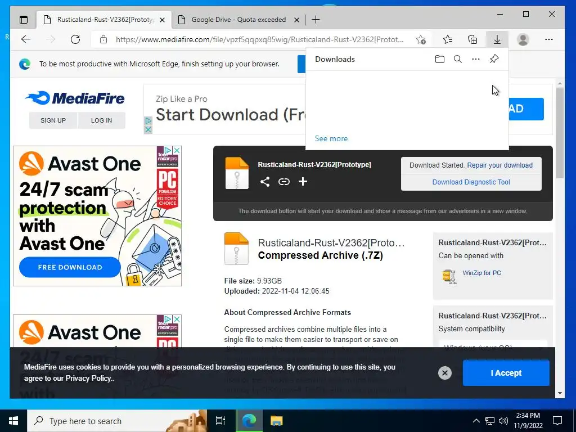This screenshot has height=432, width=576.
Task: Switch to Rusticaland-Rust-V2362 tab
Action: pyautogui.click(x=104, y=20)
